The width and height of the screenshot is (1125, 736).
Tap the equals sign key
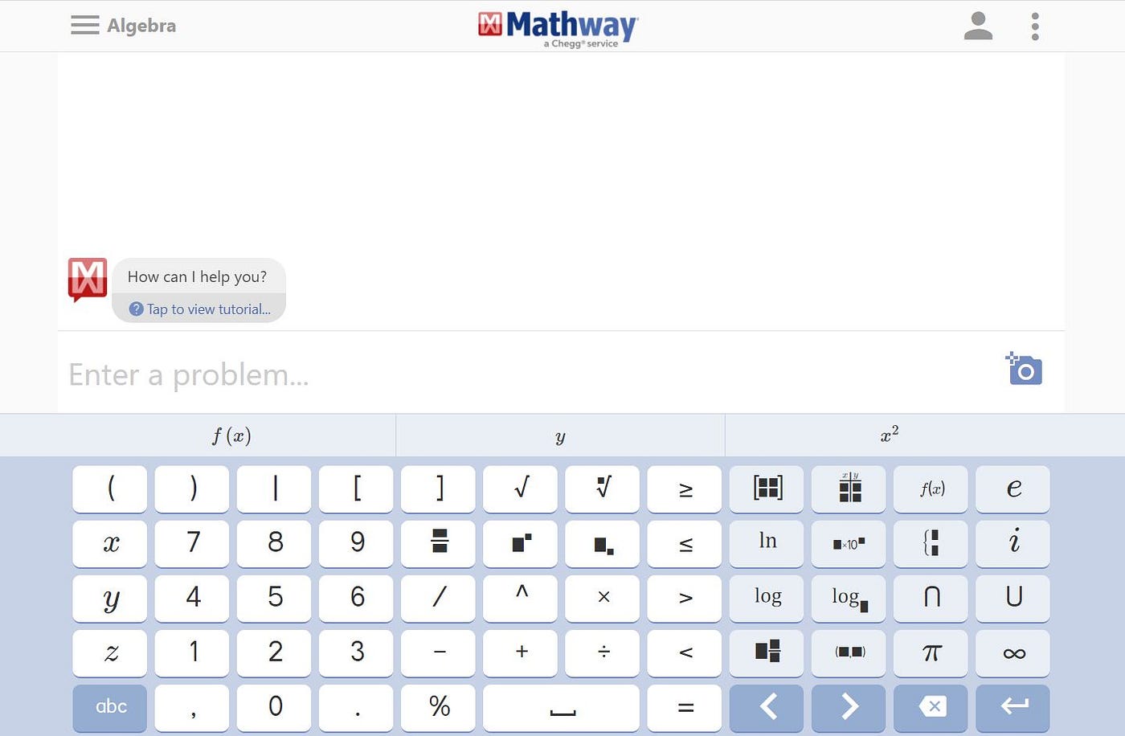[685, 707]
